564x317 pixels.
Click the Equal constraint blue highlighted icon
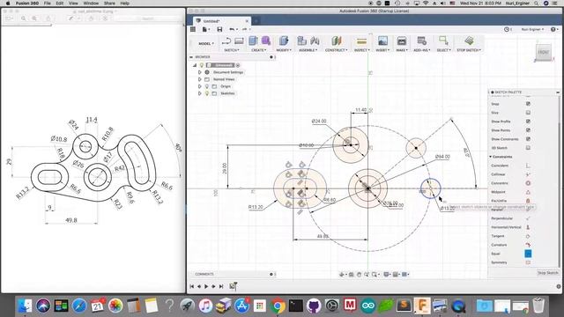tap(528, 254)
